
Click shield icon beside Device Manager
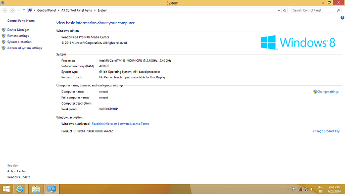point(4,30)
